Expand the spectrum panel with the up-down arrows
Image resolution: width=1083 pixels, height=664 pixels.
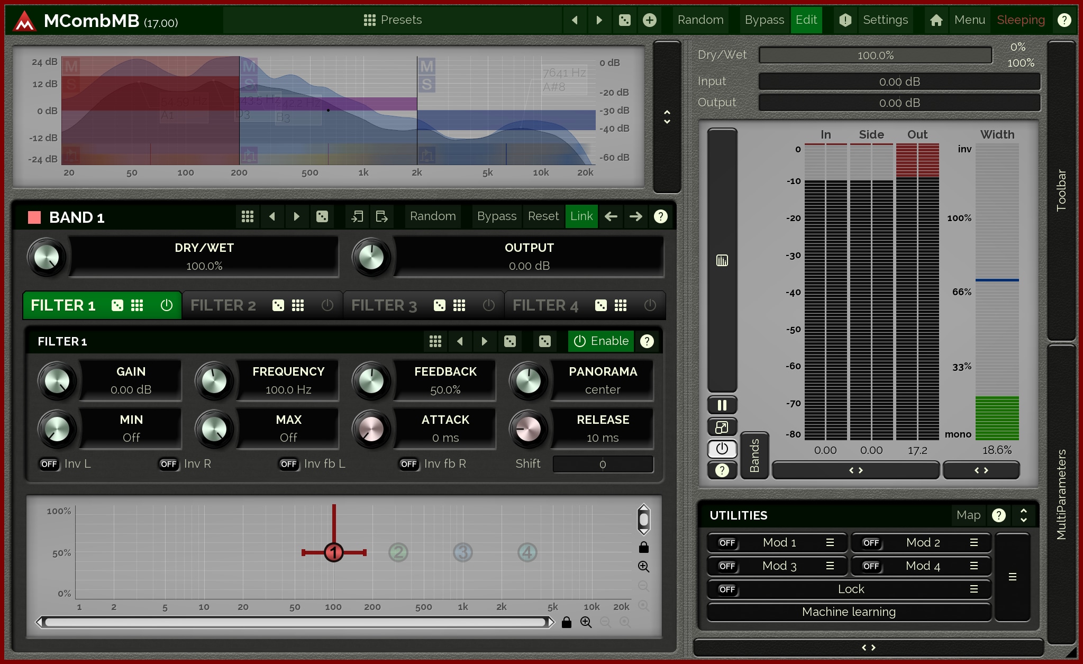[667, 117]
